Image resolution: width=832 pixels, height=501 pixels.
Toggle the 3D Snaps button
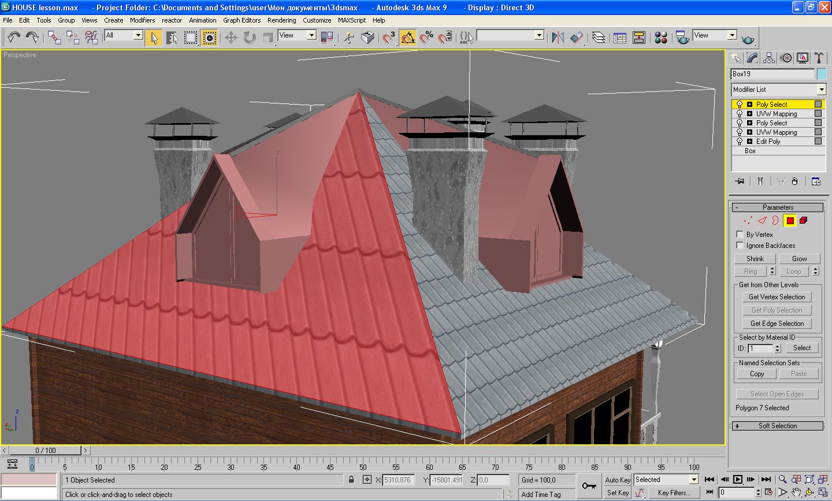tap(389, 38)
